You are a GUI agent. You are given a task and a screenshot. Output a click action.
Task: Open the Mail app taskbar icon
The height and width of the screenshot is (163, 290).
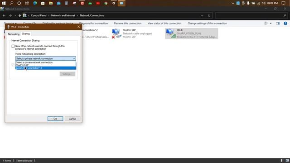tap(58, 3)
